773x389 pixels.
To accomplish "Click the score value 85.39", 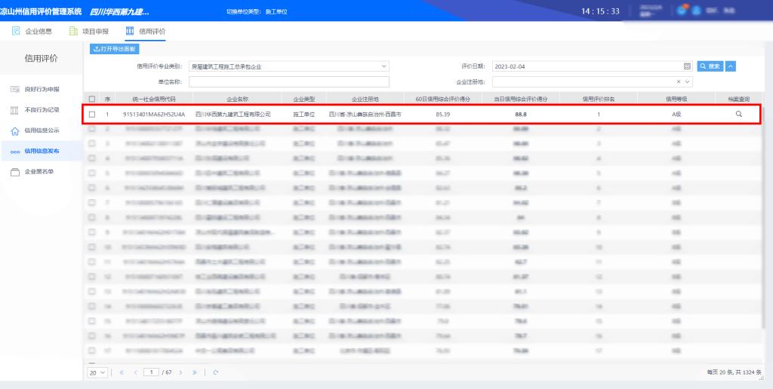I will pyautogui.click(x=442, y=115).
